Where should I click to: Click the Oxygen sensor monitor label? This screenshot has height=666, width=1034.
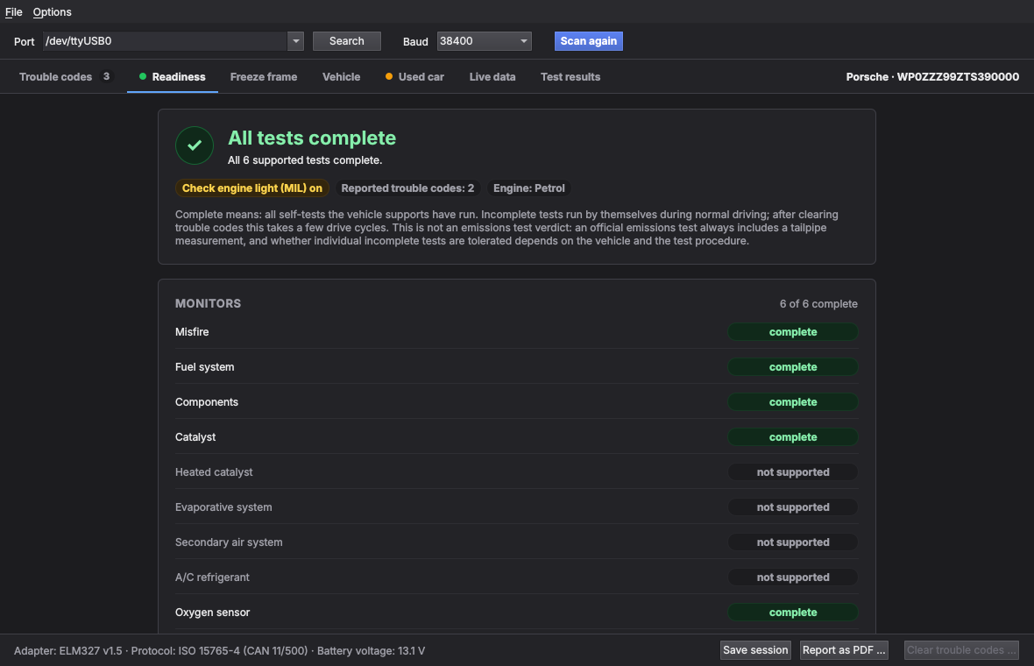(x=212, y=612)
